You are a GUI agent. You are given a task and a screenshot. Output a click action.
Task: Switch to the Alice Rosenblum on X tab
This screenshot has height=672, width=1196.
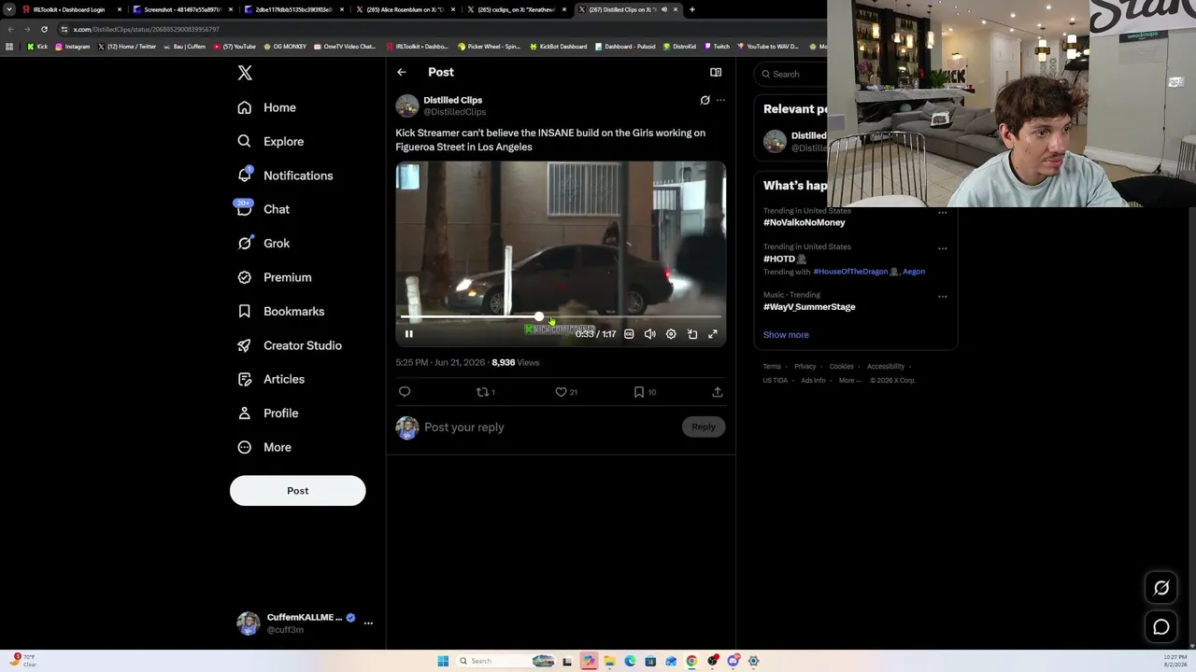click(x=406, y=9)
